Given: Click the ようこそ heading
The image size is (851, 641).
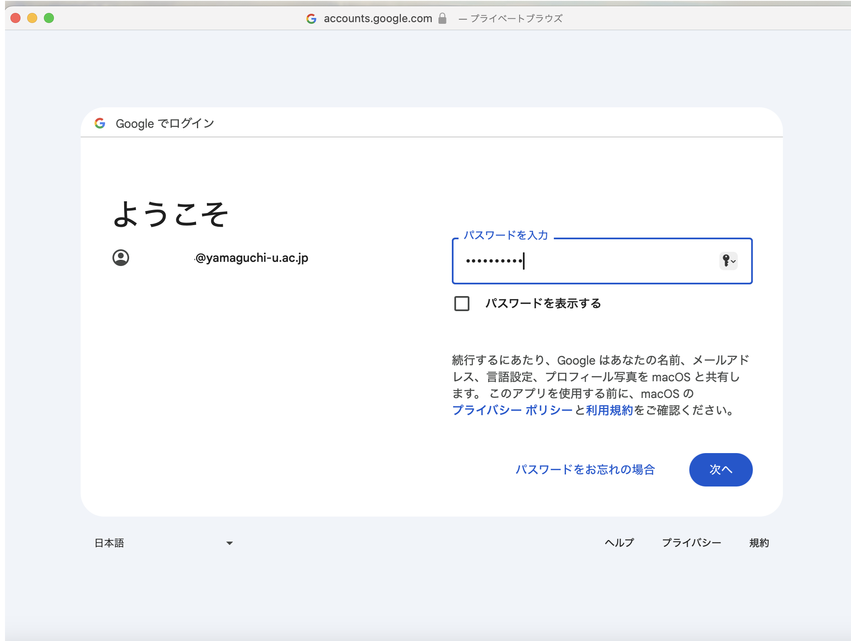Looking at the screenshot, I should pyautogui.click(x=171, y=214).
